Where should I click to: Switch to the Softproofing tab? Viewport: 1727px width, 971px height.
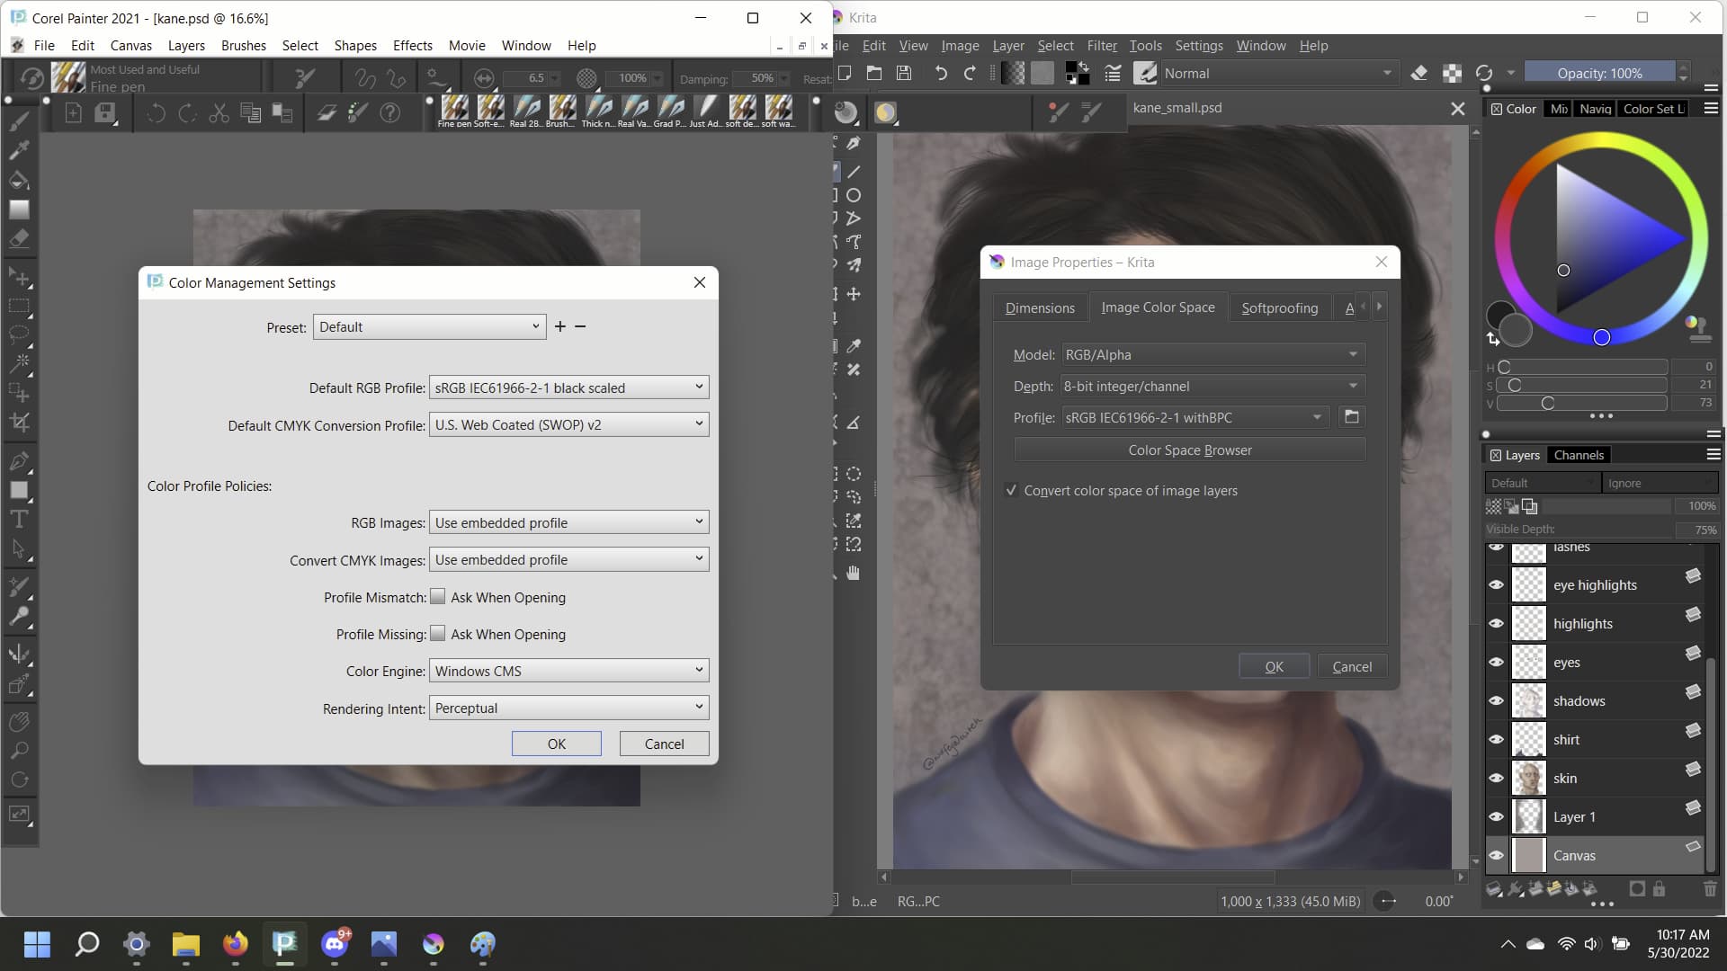pos(1279,307)
